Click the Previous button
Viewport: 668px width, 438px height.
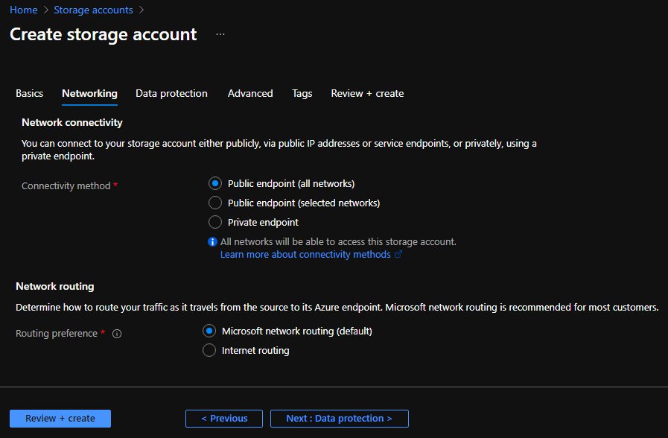224,419
